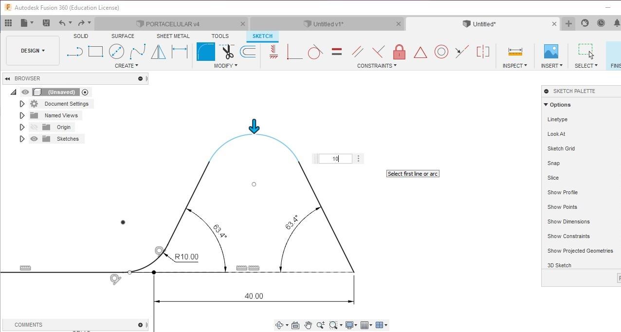This screenshot has width=621, height=332.
Task: Select the Line tool icon
Action: [74, 52]
